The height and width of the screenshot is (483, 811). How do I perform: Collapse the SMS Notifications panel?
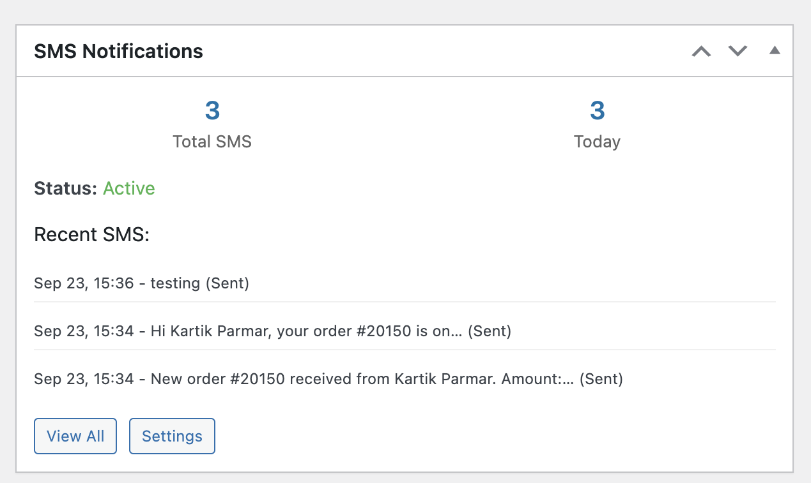click(775, 51)
